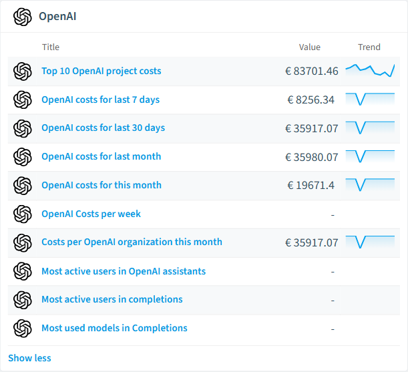
Task: Click the dash value in Costs per week row
Action: coord(333,215)
